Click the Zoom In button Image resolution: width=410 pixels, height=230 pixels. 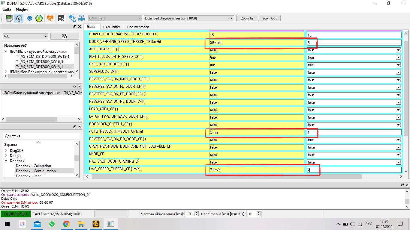247,18
